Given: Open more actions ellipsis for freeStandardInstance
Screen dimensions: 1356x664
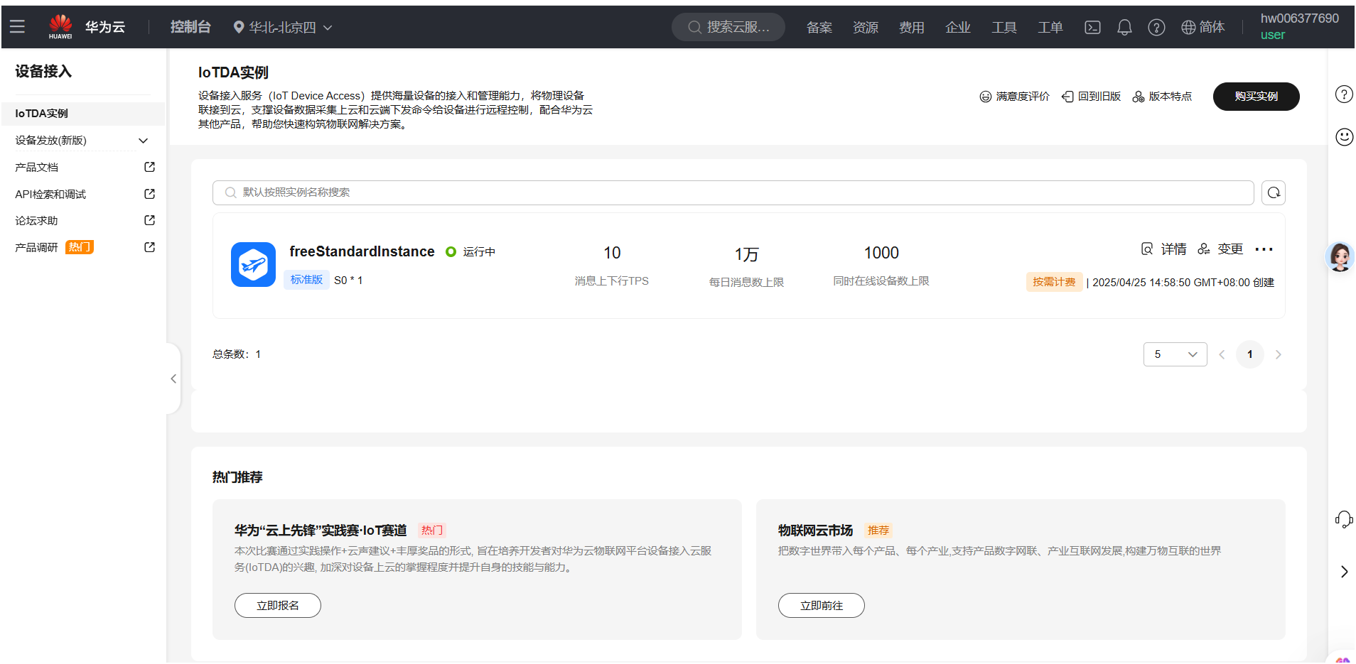Looking at the screenshot, I should [1264, 249].
